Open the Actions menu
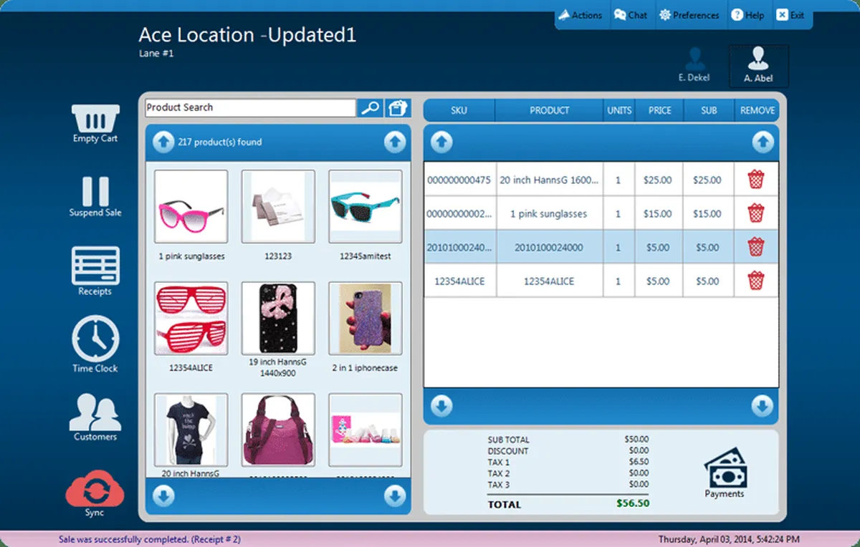 (580, 15)
